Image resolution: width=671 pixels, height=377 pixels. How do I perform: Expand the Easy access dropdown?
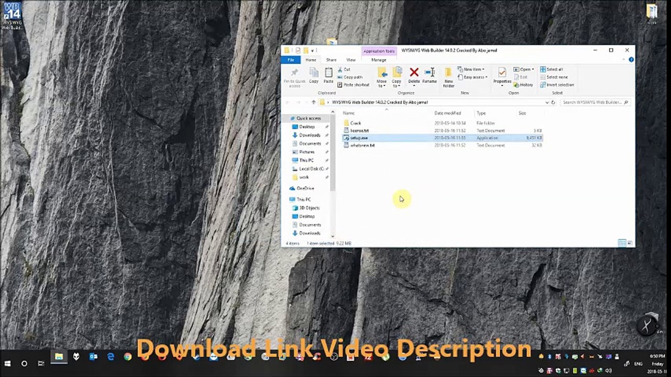click(472, 77)
